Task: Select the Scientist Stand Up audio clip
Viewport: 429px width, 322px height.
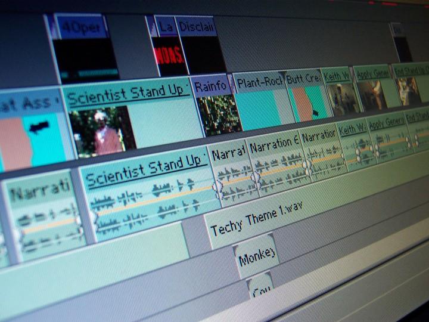Action: (x=151, y=193)
